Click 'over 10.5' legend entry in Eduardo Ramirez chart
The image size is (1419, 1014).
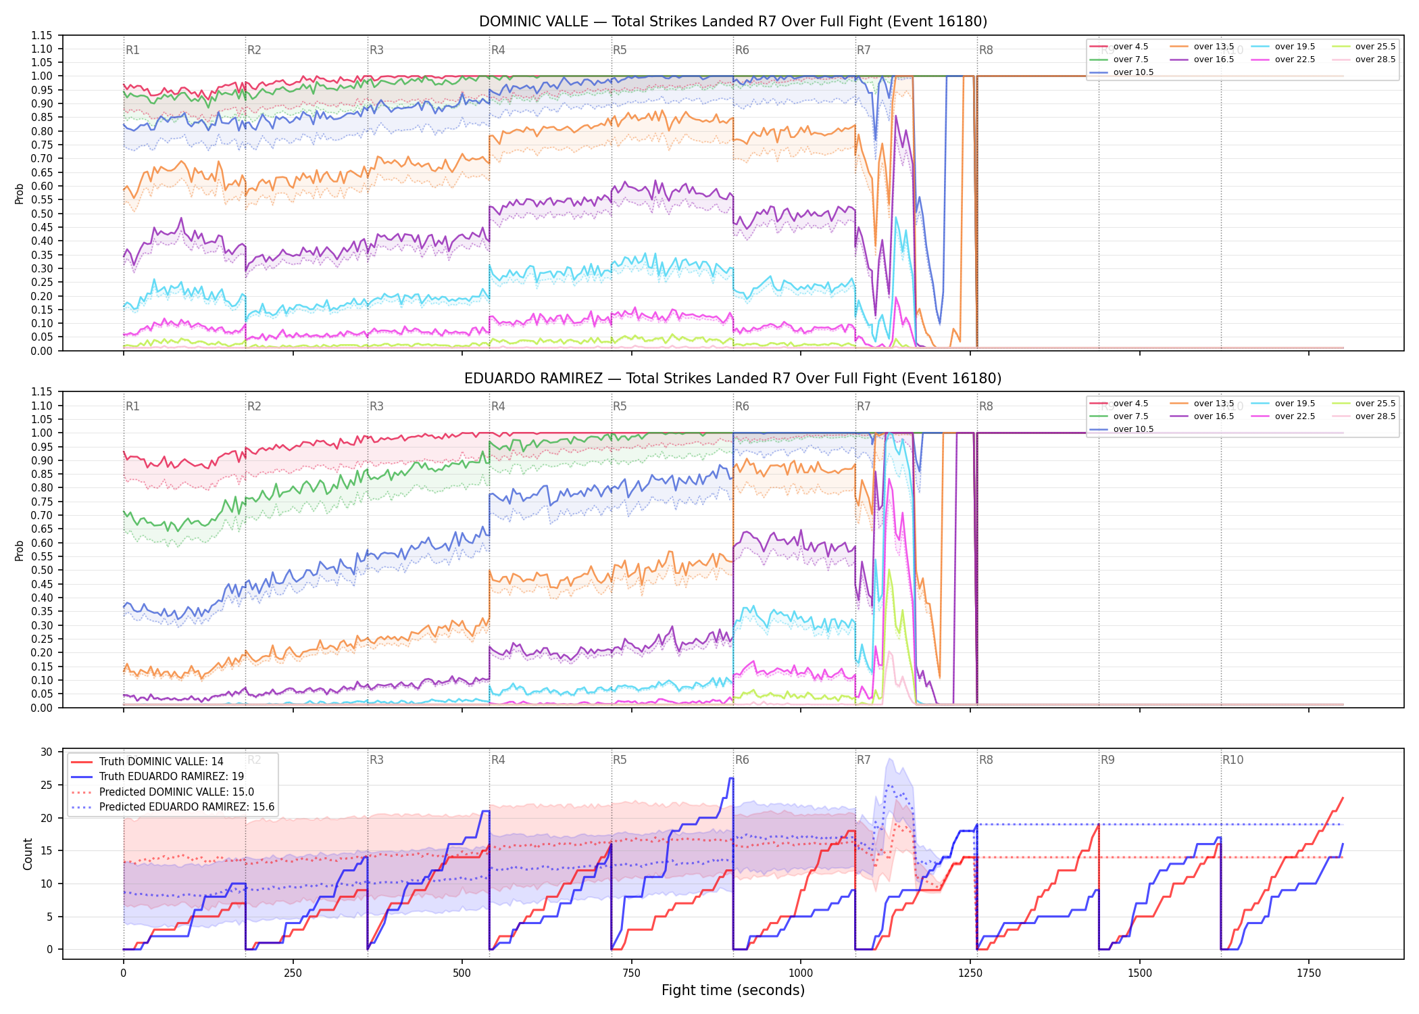[x=1122, y=429]
